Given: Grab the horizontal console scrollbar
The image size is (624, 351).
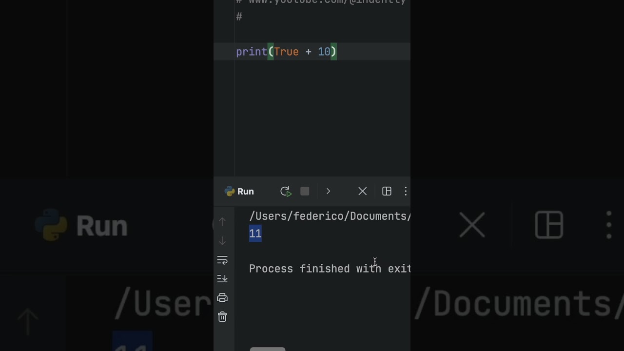Looking at the screenshot, I should point(268,349).
